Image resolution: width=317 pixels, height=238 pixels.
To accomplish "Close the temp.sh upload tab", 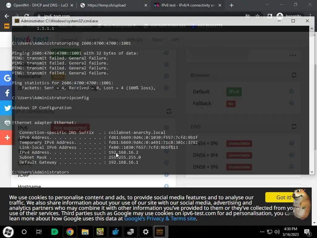I will click(146, 6).
